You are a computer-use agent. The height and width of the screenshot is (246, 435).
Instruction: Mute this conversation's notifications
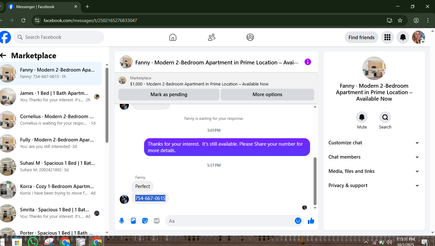pyautogui.click(x=362, y=117)
